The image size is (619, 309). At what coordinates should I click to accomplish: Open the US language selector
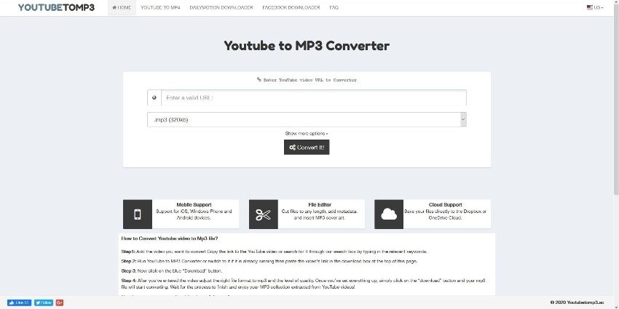595,7
